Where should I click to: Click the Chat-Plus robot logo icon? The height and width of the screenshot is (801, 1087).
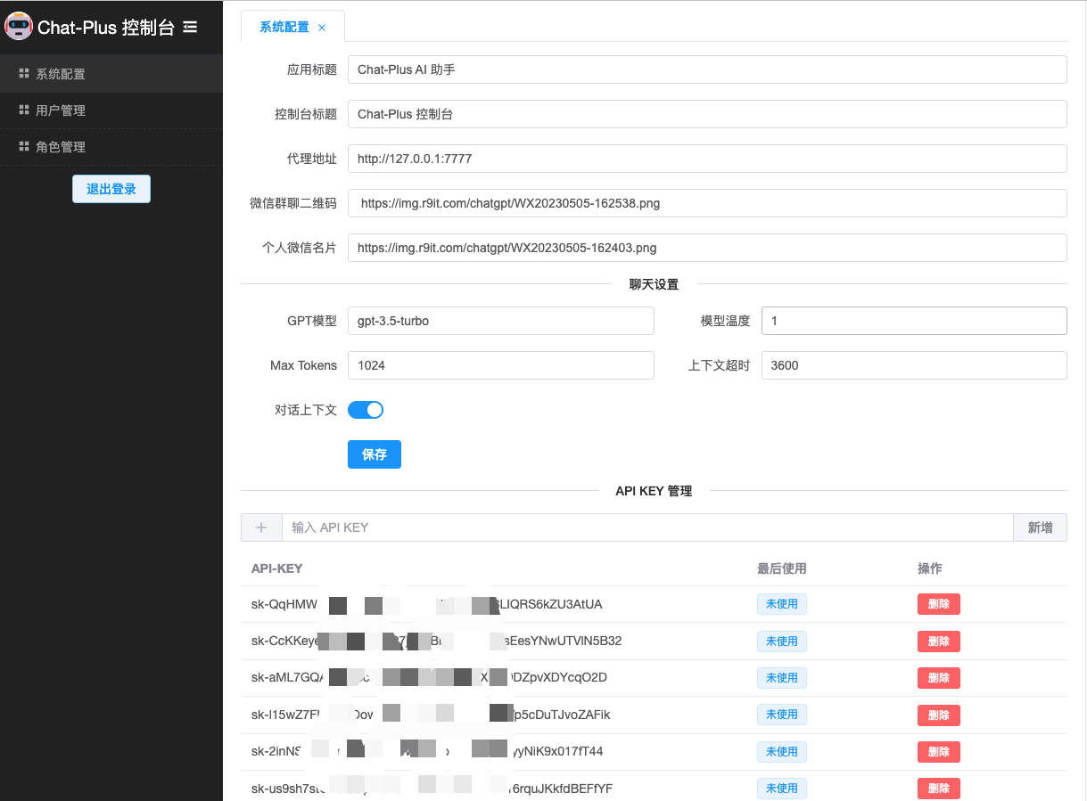pyautogui.click(x=19, y=27)
